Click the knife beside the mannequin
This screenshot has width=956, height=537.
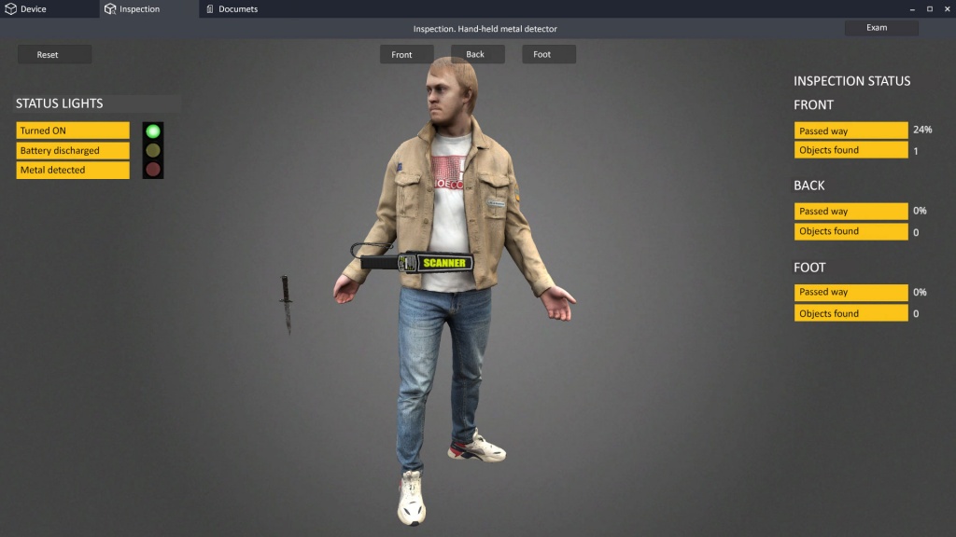pyautogui.click(x=287, y=298)
